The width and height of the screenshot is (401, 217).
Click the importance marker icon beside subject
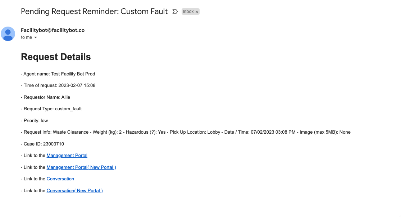click(x=175, y=11)
